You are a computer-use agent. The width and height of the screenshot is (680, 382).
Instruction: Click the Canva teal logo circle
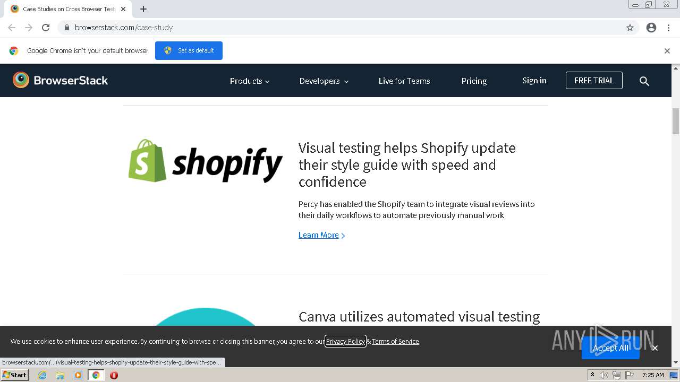point(206,317)
